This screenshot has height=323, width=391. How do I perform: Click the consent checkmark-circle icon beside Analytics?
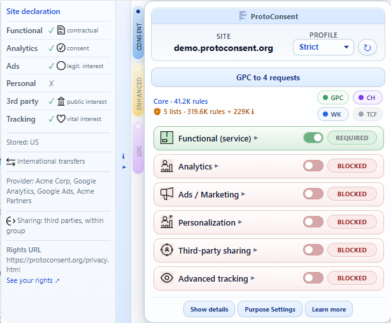pyautogui.click(x=61, y=48)
